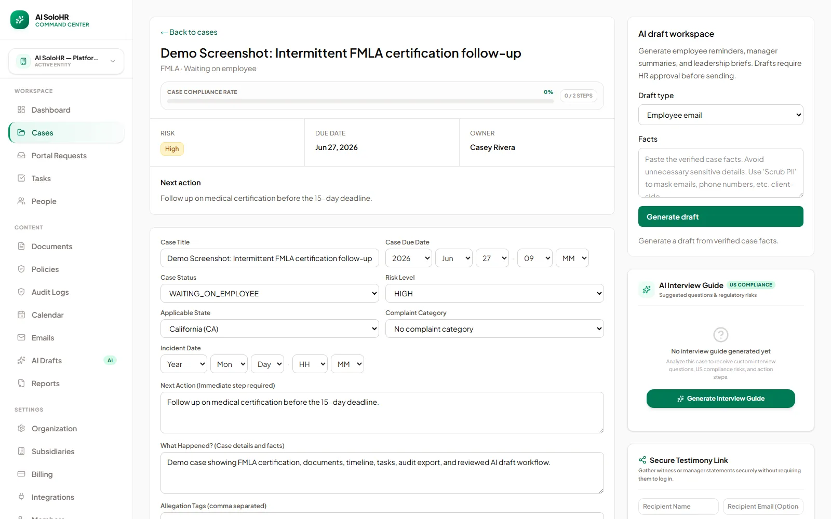The height and width of the screenshot is (519, 831).
Task: Open the Complaint Category dropdown
Action: 494,329
